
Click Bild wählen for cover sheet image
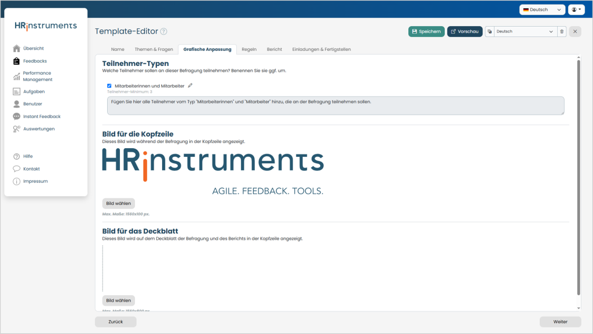[118, 300]
